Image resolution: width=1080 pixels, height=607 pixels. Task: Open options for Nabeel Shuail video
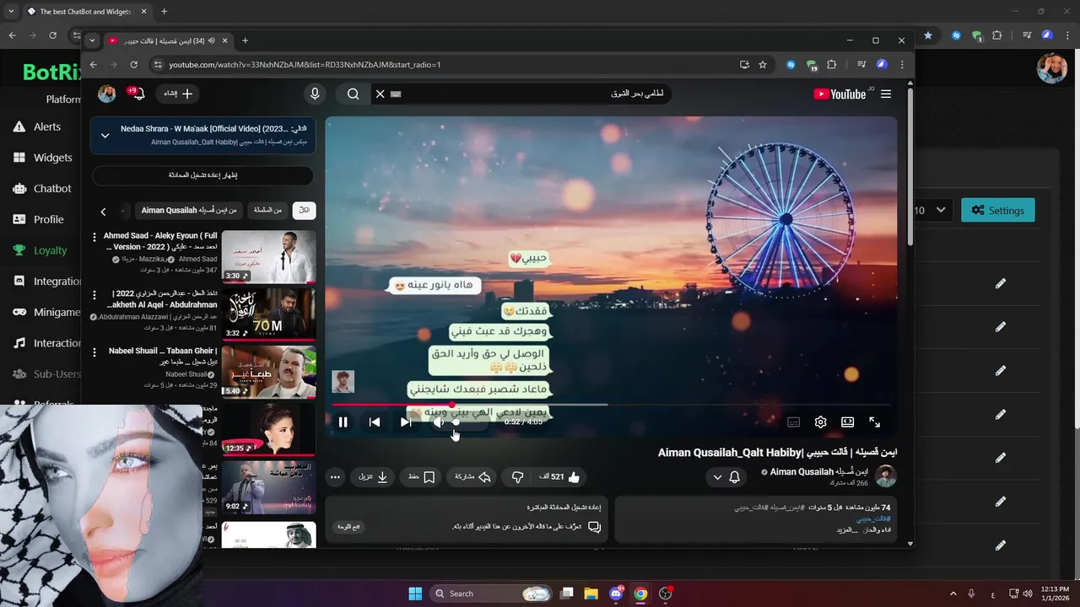(94, 352)
